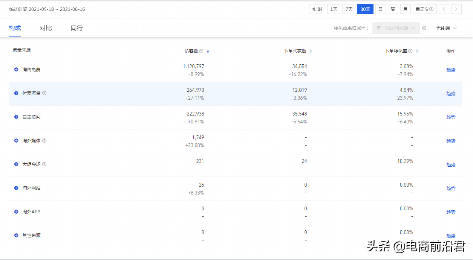Click the 自定义 custom date range control
This screenshot has height=260, width=473.
pos(422,9)
